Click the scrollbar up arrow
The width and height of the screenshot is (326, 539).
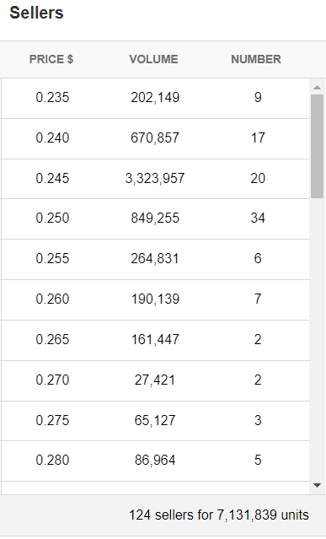click(317, 88)
